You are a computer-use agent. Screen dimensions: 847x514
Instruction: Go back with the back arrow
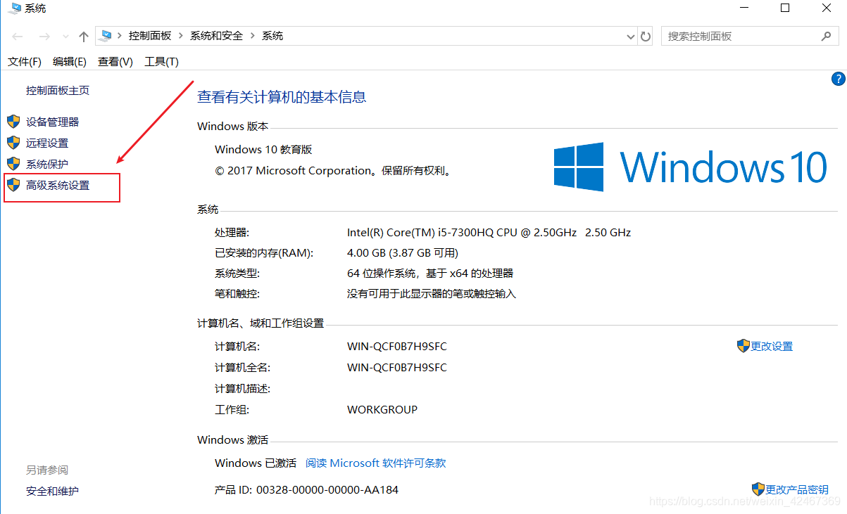tap(18, 37)
